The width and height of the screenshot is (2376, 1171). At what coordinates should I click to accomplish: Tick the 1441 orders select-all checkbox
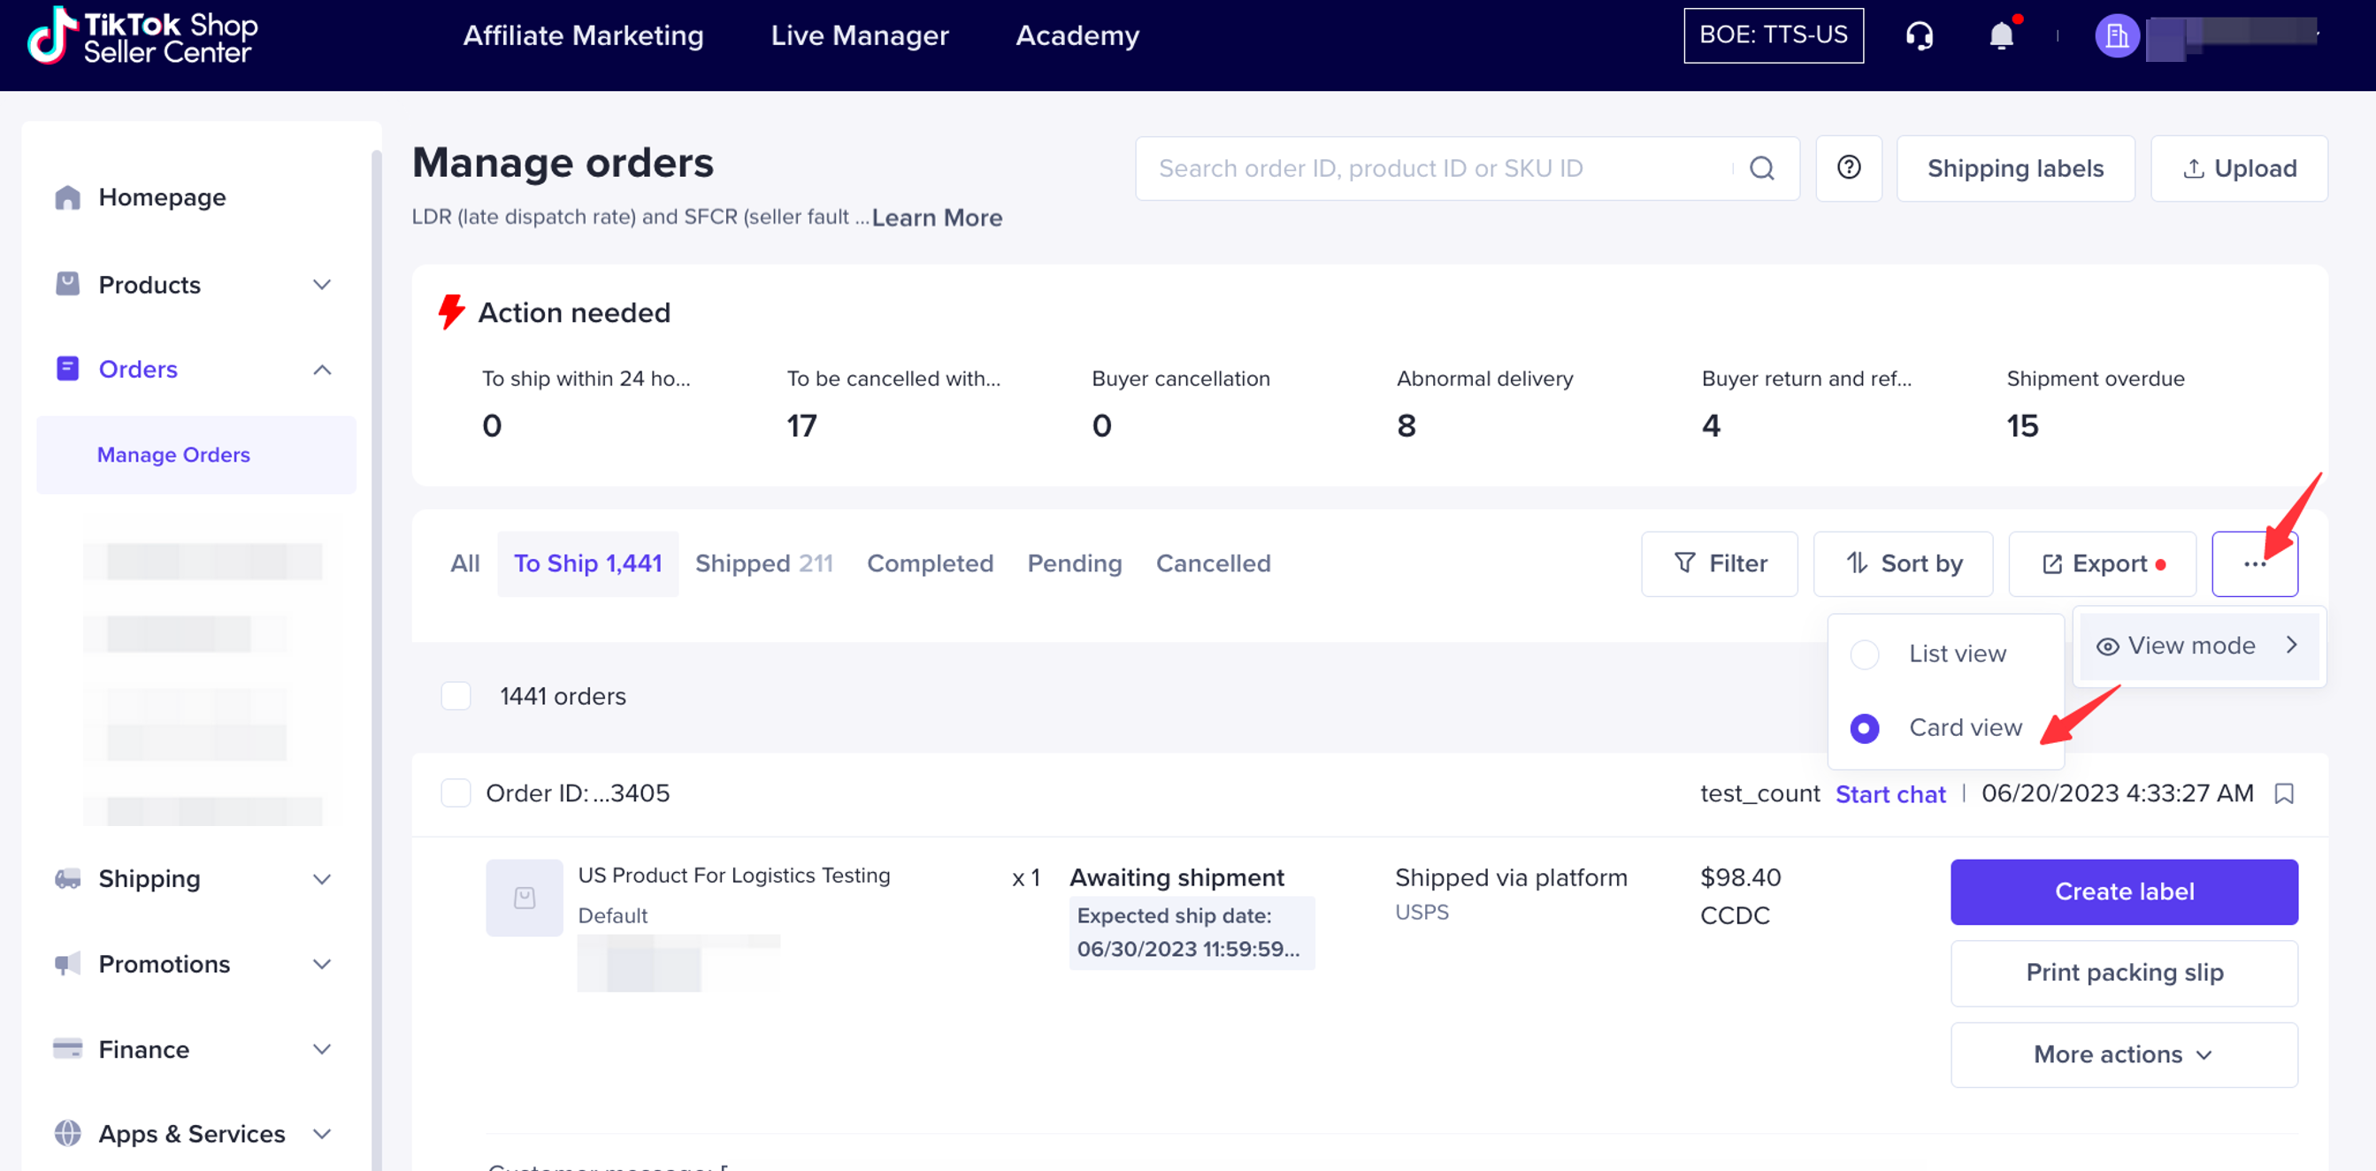click(456, 696)
